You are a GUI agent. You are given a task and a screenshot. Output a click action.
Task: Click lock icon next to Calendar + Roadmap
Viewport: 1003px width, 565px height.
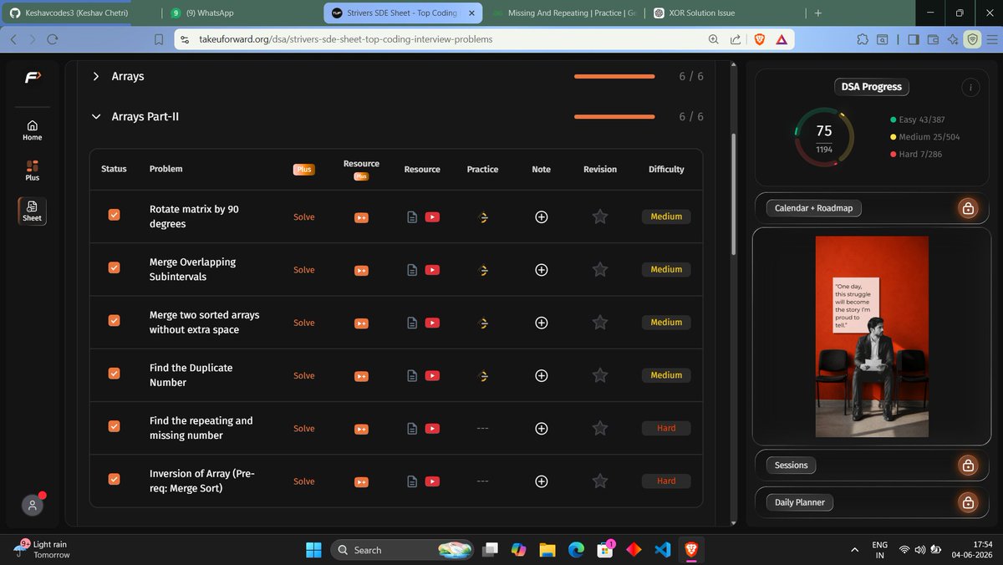coord(968,208)
